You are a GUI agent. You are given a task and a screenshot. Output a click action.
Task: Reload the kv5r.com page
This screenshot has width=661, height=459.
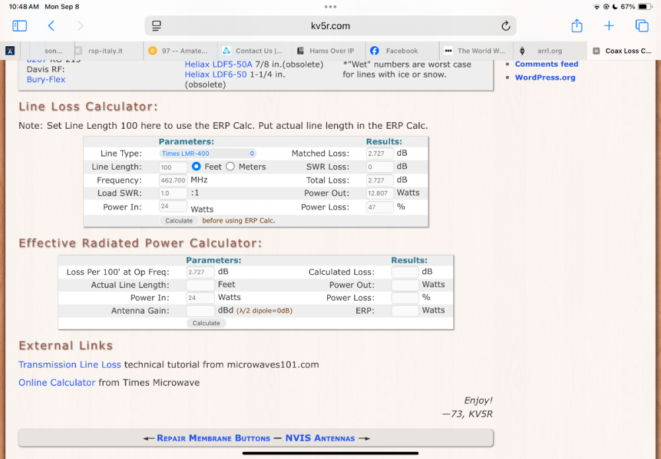click(506, 26)
